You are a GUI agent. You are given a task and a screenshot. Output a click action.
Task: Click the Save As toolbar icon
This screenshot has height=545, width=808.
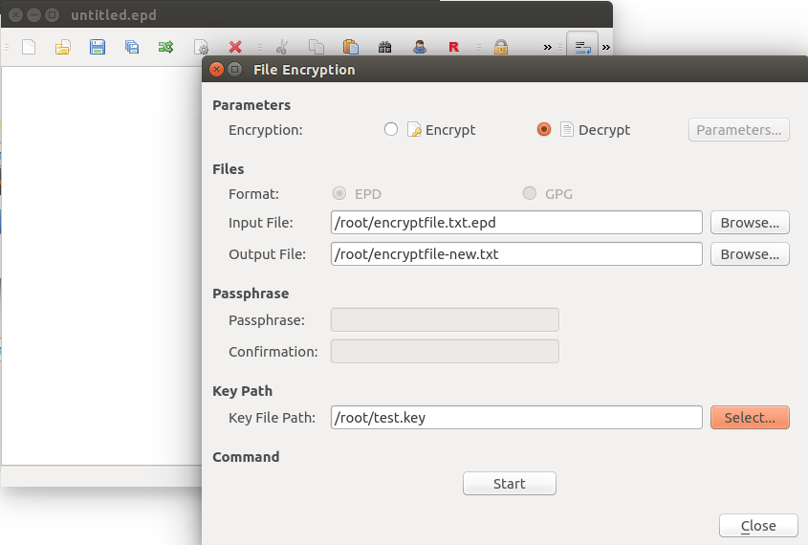pyautogui.click(x=131, y=46)
